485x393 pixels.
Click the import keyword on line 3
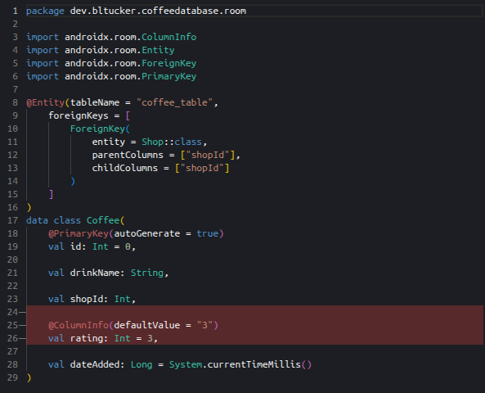(43, 37)
